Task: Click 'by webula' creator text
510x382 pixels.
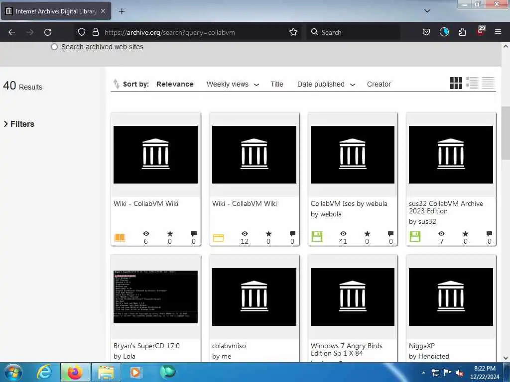Action: (326, 214)
